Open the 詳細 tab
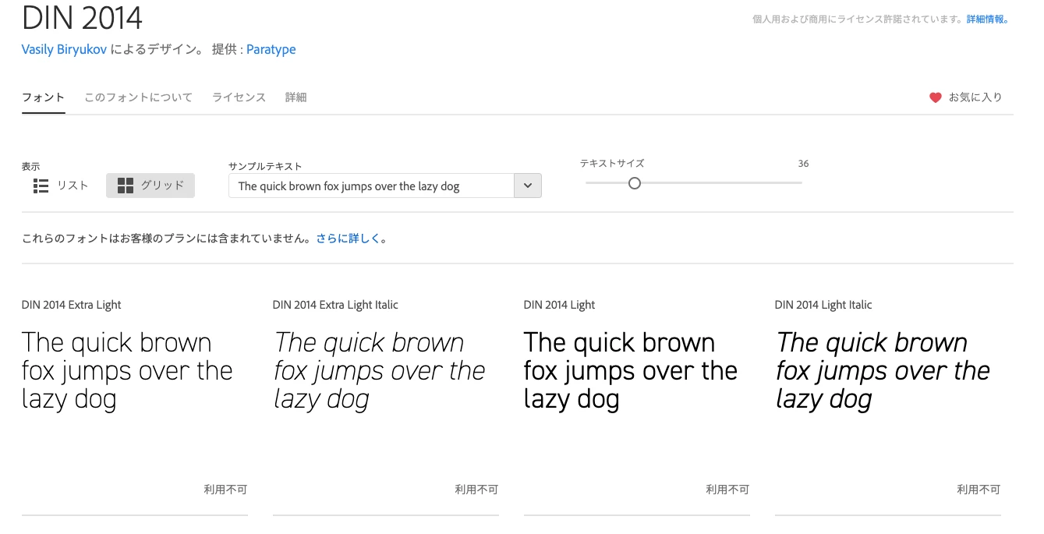The image size is (1044, 534). click(296, 97)
